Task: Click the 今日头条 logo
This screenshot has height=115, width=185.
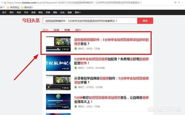Action: coord(31,20)
